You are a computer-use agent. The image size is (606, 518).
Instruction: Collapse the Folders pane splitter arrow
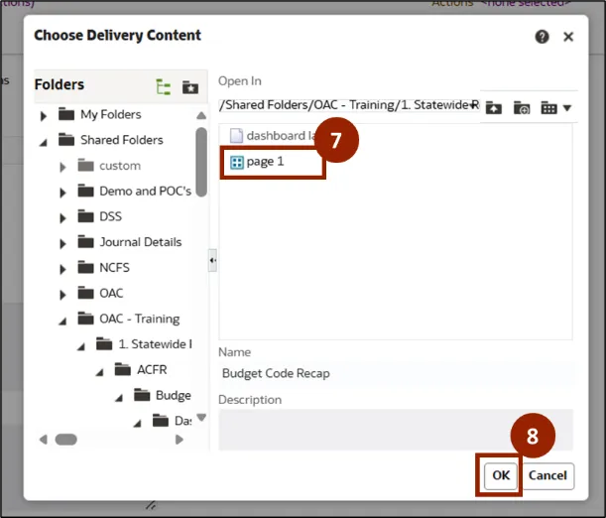pyautogui.click(x=212, y=261)
